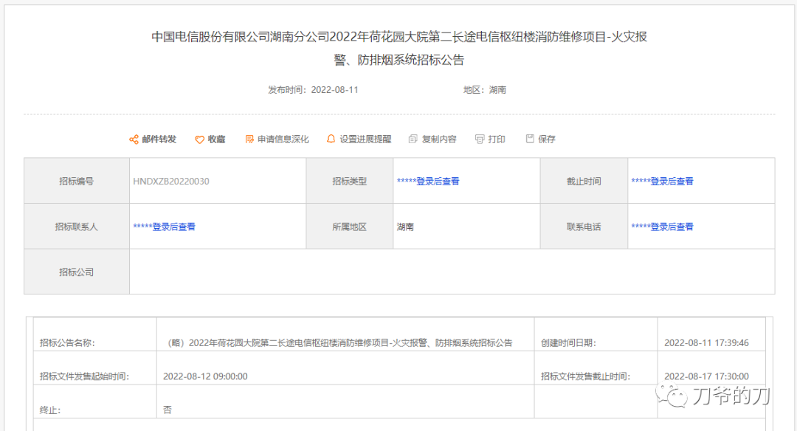
Task: Select the 招标公告名称 label
Action: coord(67,343)
